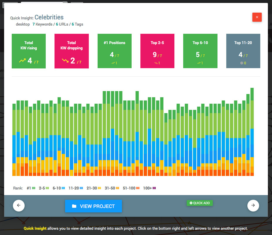
Task: Toggle the 51-100 rank legend item
Action: click(131, 188)
